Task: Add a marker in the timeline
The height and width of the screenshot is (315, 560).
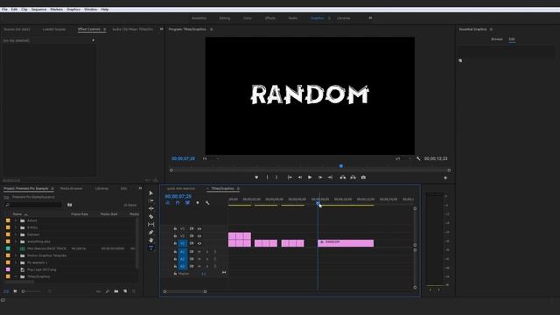Action: [198, 203]
